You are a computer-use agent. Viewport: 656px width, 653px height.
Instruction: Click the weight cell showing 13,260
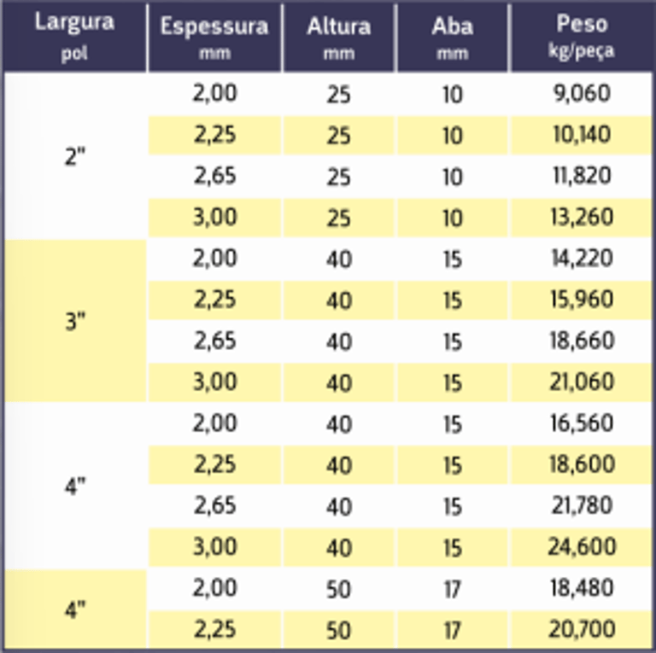tap(581, 217)
